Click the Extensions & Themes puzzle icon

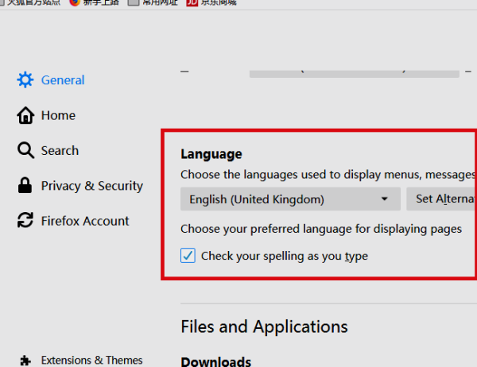(x=25, y=361)
